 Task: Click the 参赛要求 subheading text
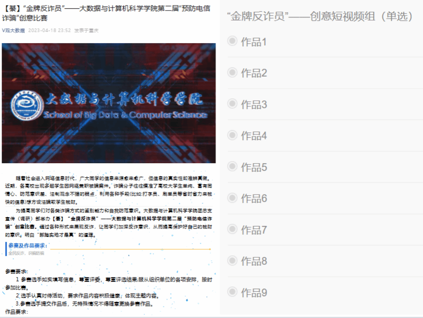click(x=16, y=271)
